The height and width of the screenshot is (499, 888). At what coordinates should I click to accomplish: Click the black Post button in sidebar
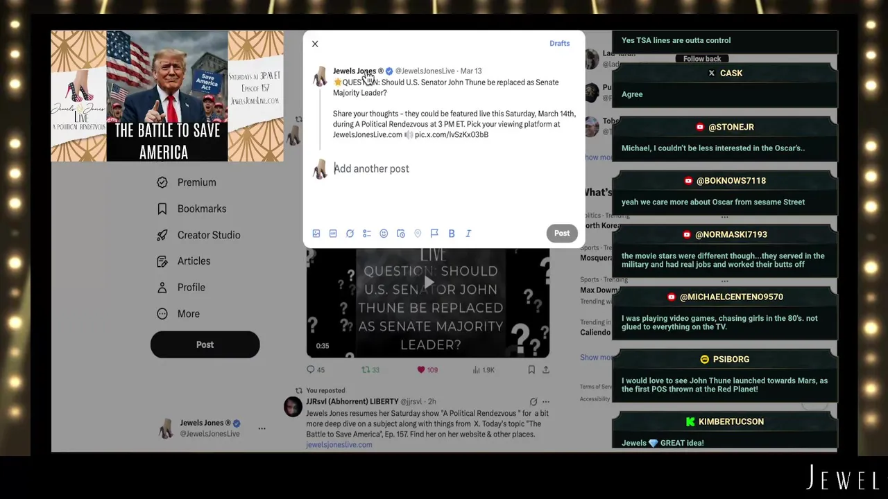point(205,344)
